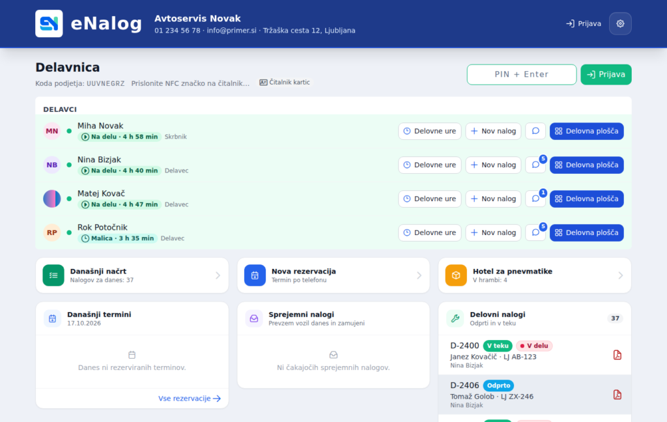The image size is (667, 422).
Task: Open Rok Potočnik's message bubble
Action: (535, 232)
